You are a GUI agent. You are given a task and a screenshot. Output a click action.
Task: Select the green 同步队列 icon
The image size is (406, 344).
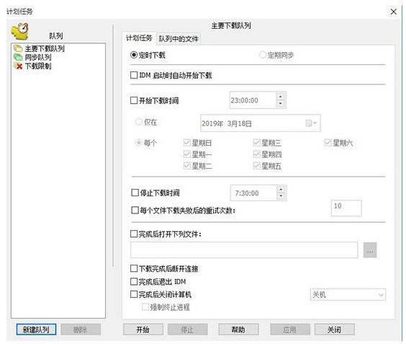(x=18, y=57)
